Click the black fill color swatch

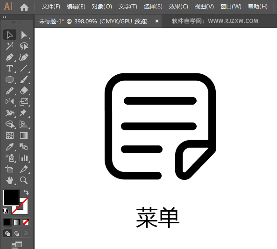pos(11,198)
